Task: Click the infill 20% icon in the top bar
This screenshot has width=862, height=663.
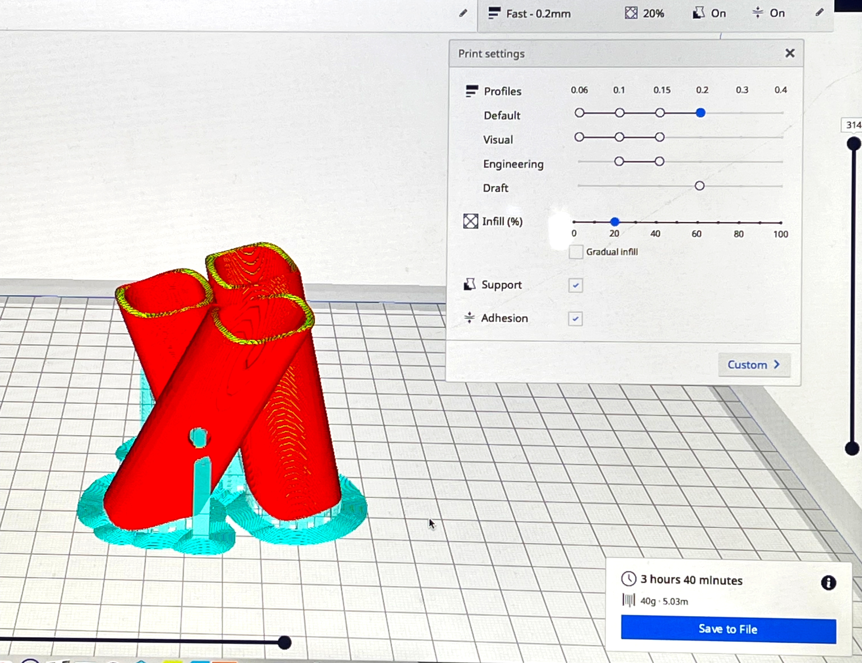Action: [x=631, y=13]
